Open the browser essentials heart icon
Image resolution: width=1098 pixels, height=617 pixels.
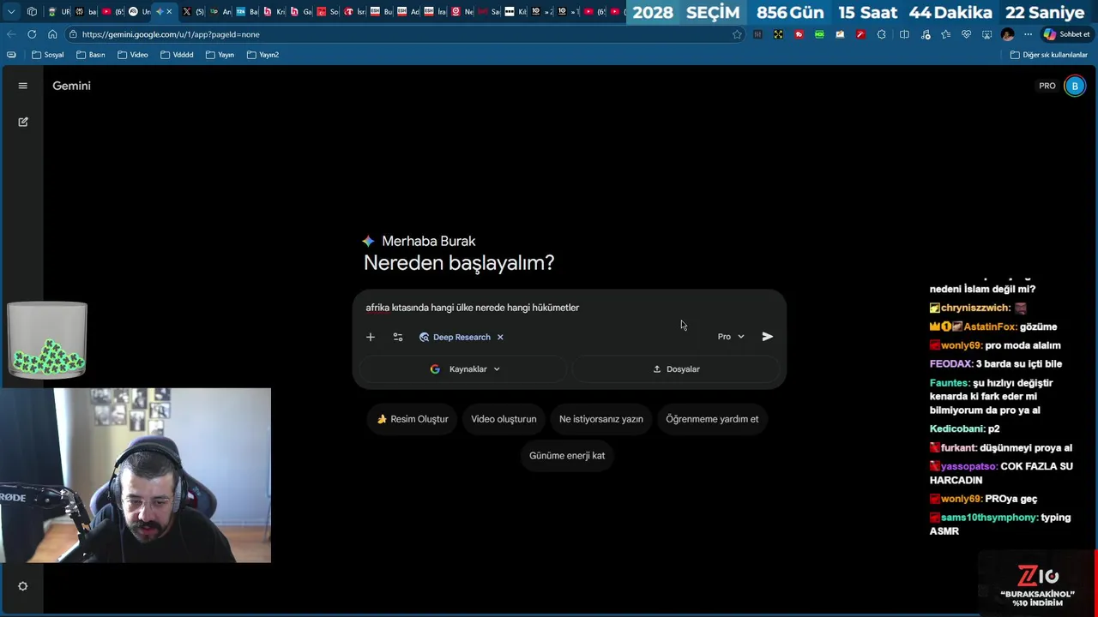[x=966, y=34]
